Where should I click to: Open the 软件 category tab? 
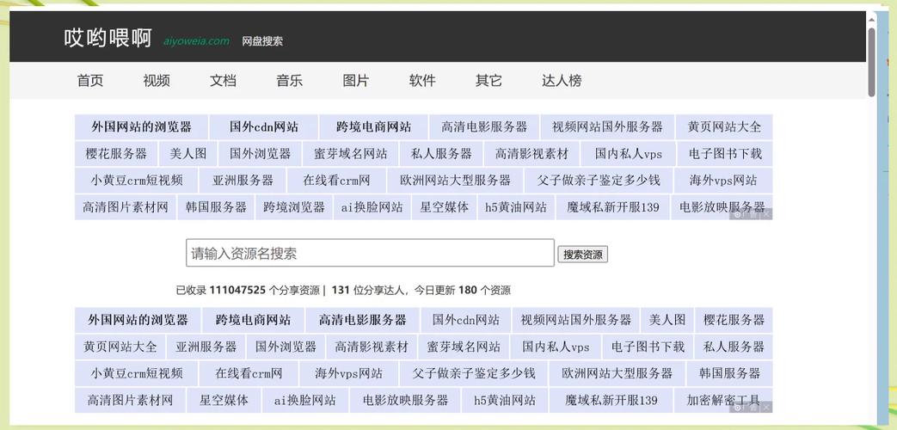coord(422,81)
